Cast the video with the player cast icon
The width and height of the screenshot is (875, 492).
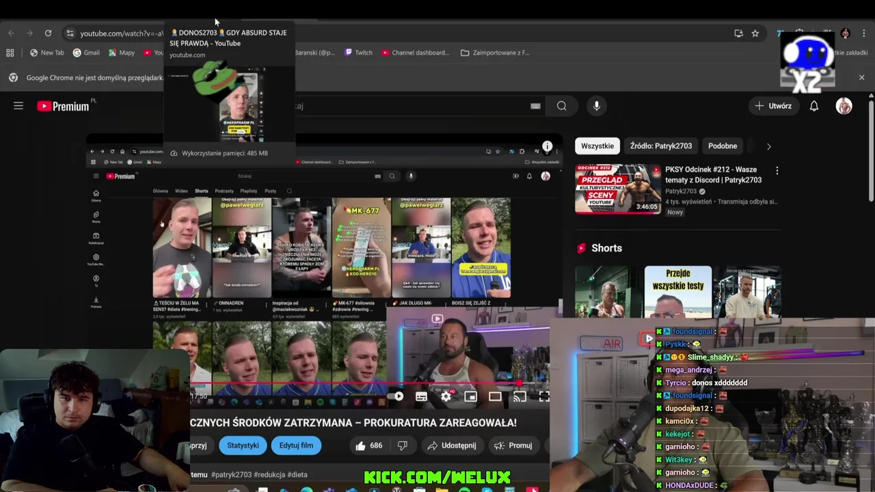520,396
